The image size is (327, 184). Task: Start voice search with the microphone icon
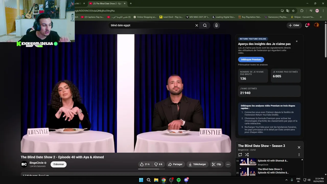(216, 25)
